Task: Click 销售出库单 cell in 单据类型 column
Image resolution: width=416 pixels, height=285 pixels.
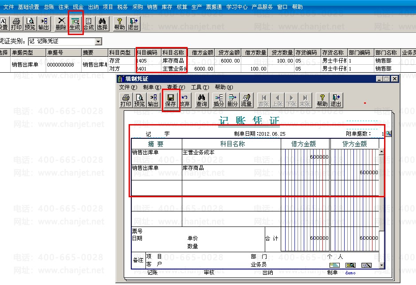Action: (x=28, y=65)
